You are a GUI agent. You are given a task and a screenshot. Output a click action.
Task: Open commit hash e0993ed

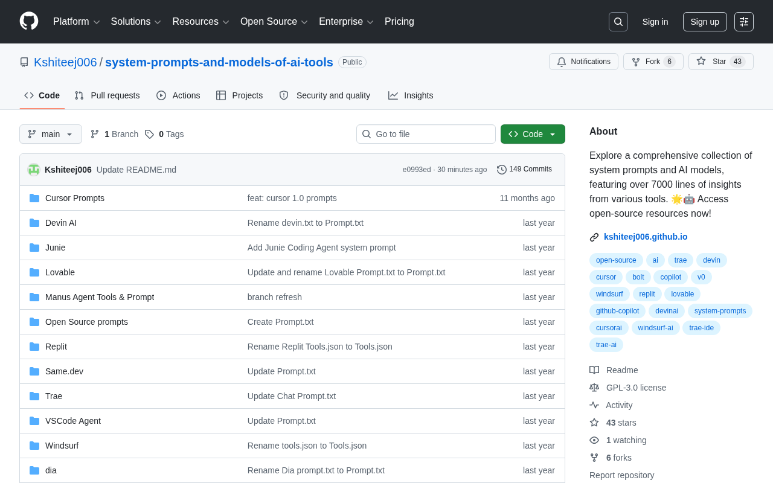pyautogui.click(x=417, y=170)
